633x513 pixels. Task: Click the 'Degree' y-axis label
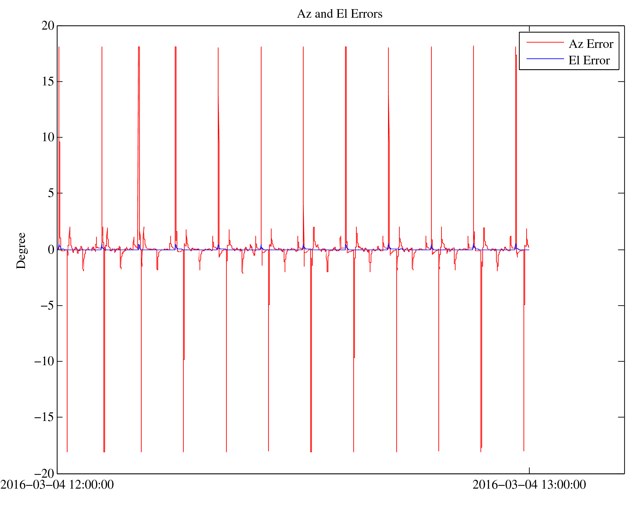coord(21,251)
